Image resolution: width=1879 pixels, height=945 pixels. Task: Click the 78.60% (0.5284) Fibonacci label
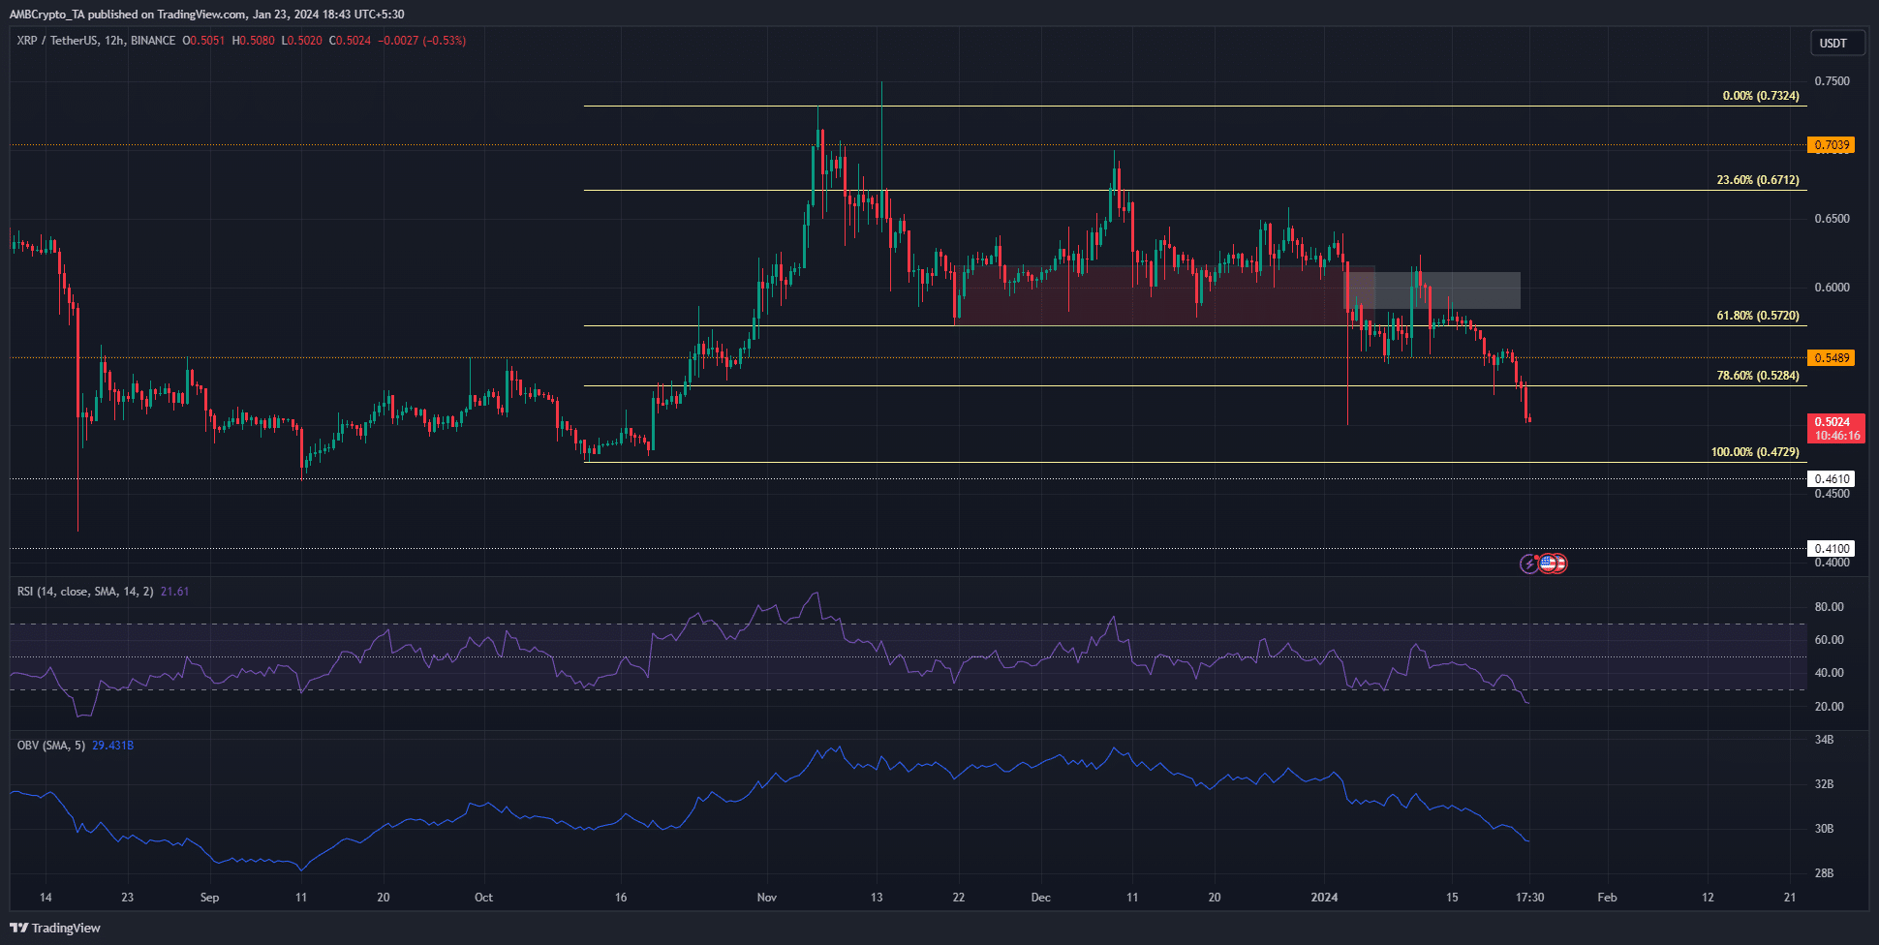(1758, 376)
